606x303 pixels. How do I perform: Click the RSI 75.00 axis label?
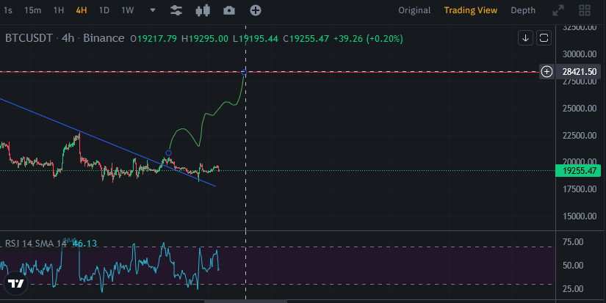coord(573,242)
